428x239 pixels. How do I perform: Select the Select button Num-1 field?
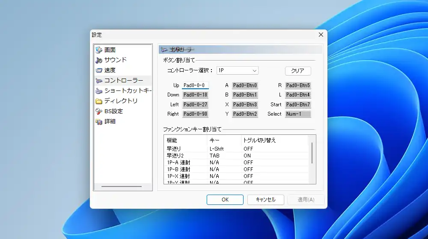(x=298, y=114)
